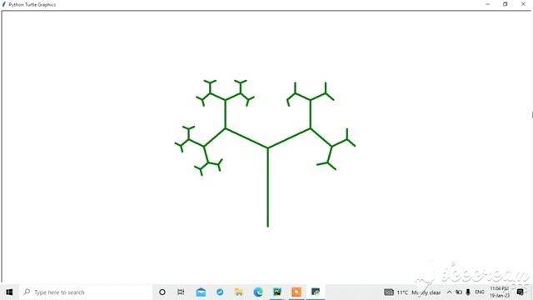Launch Microsoft Edge from the taskbar
This screenshot has height=300, width=533.
coord(258,292)
